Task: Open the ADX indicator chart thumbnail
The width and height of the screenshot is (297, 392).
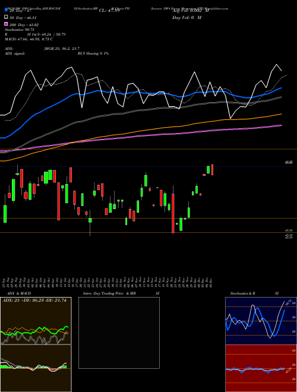Action: (x=36, y=321)
